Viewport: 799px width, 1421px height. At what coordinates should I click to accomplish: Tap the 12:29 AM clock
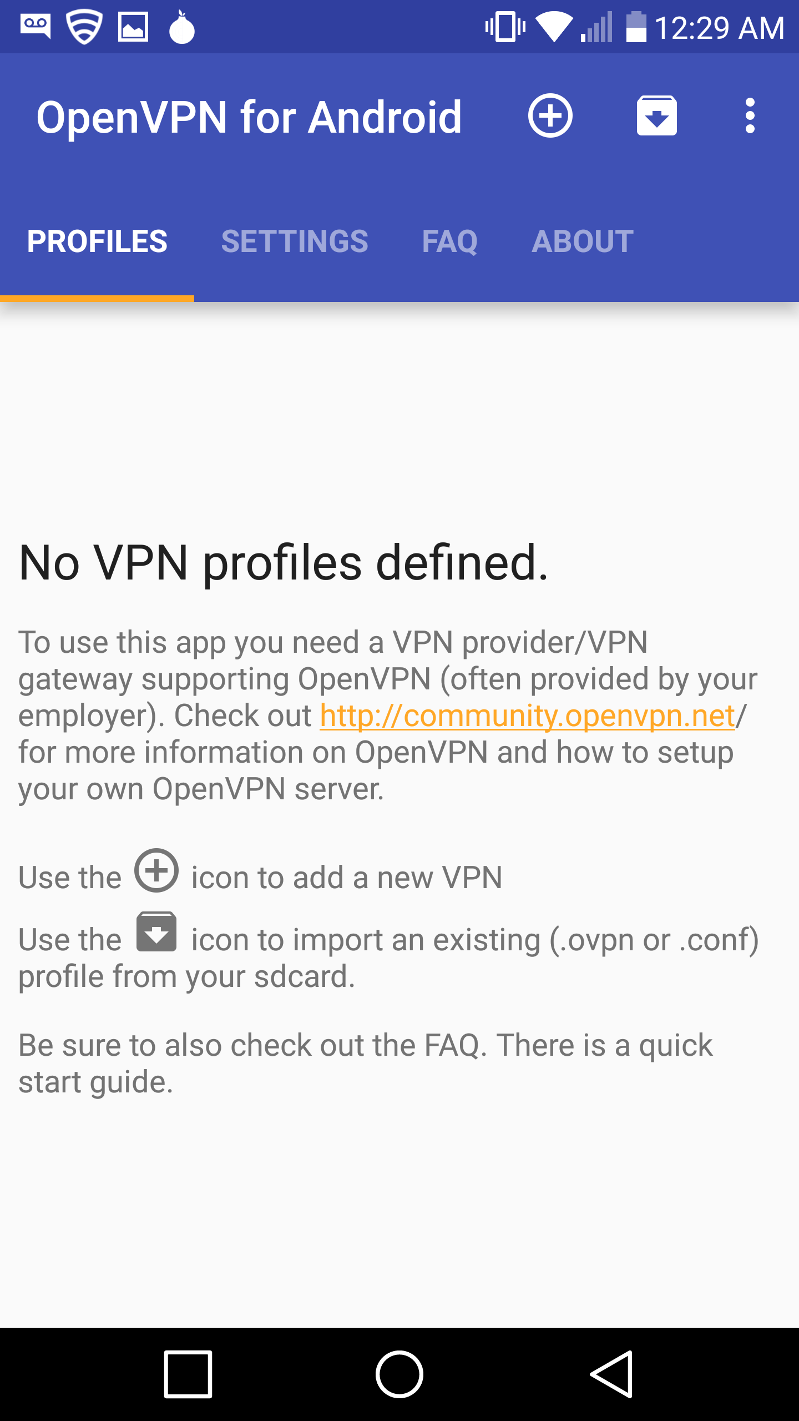[x=719, y=27]
